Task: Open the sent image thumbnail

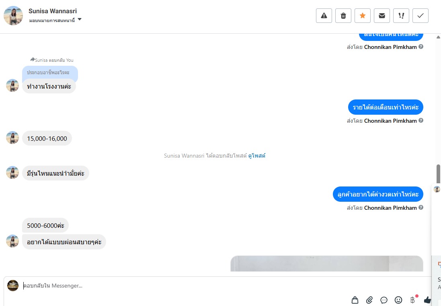Action: [x=327, y=263]
